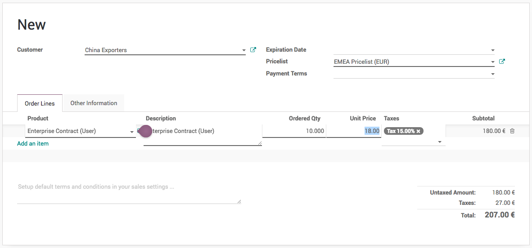Remove the Tax 15.00% tag
Viewport: 532px width, 248px height.
(419, 131)
